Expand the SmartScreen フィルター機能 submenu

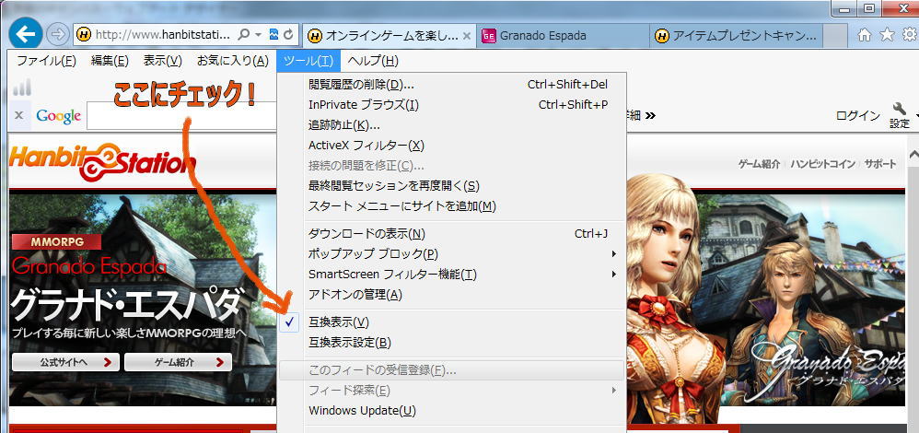613,274
